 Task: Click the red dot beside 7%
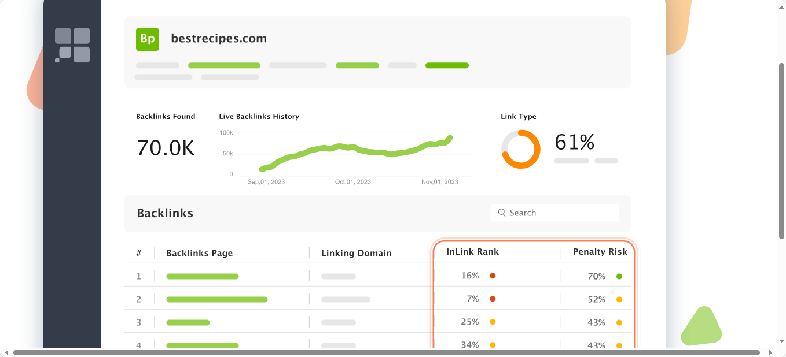493,299
